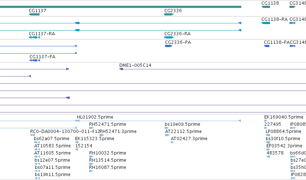Image resolution: width=306 pixels, height=180 pixels.
Task: Open the RH10032.5prime EST label
Action: click(108, 153)
